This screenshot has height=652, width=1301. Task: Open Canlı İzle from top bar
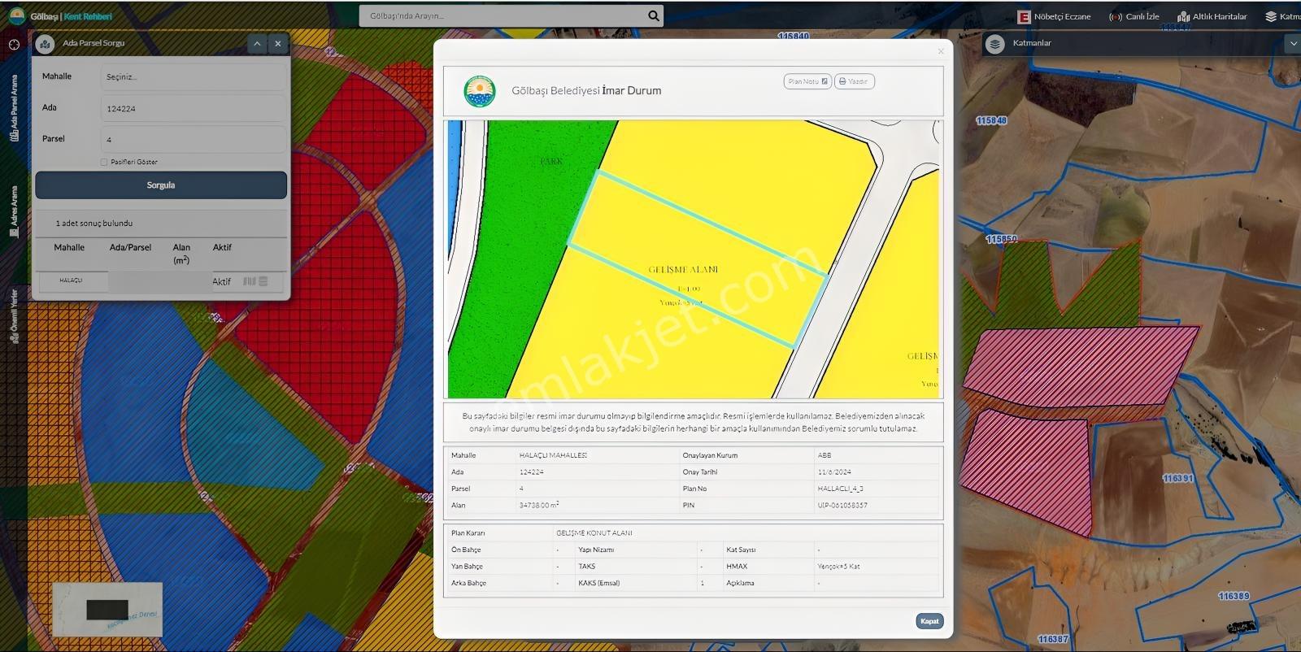pos(1134,16)
